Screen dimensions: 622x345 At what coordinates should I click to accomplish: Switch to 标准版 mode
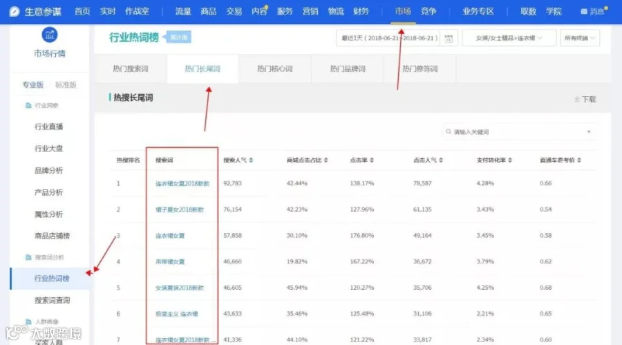(x=66, y=84)
